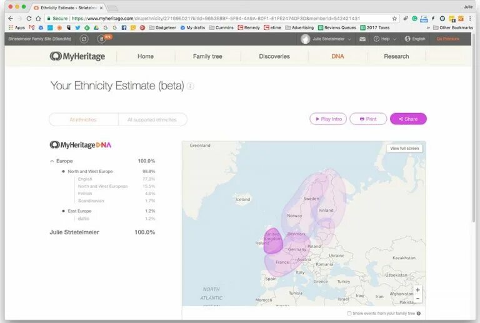Close the Ethnicity Estimate browser tab
480x323 pixels.
click(101, 7)
